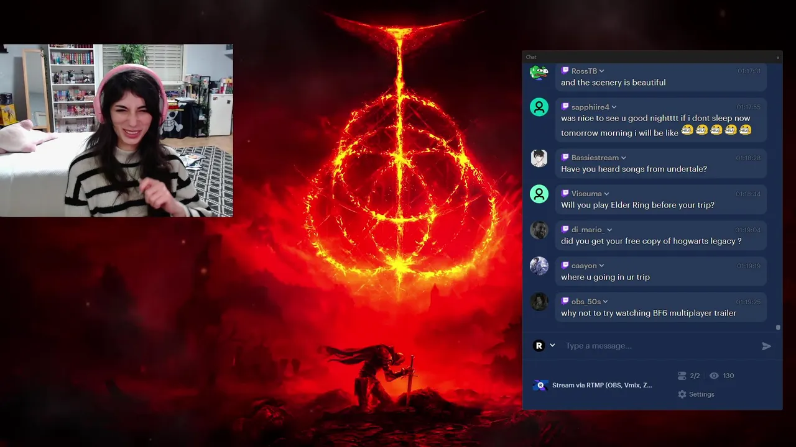The image size is (796, 447).
Task: Click Viseuma's green default avatar
Action: 539,194
